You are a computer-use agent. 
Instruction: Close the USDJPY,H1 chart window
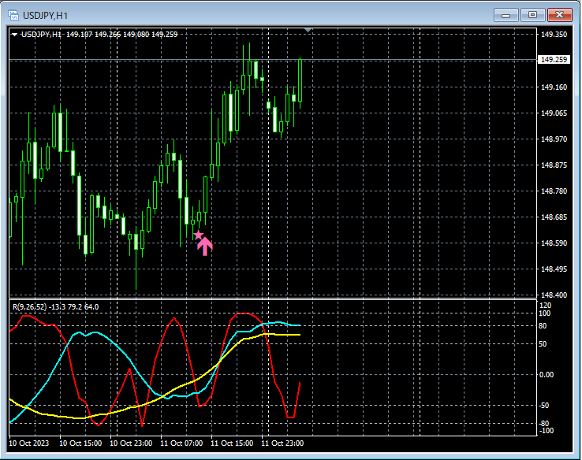coord(559,15)
